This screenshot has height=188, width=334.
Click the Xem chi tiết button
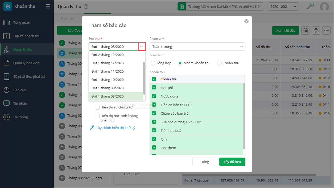coord(286,30)
